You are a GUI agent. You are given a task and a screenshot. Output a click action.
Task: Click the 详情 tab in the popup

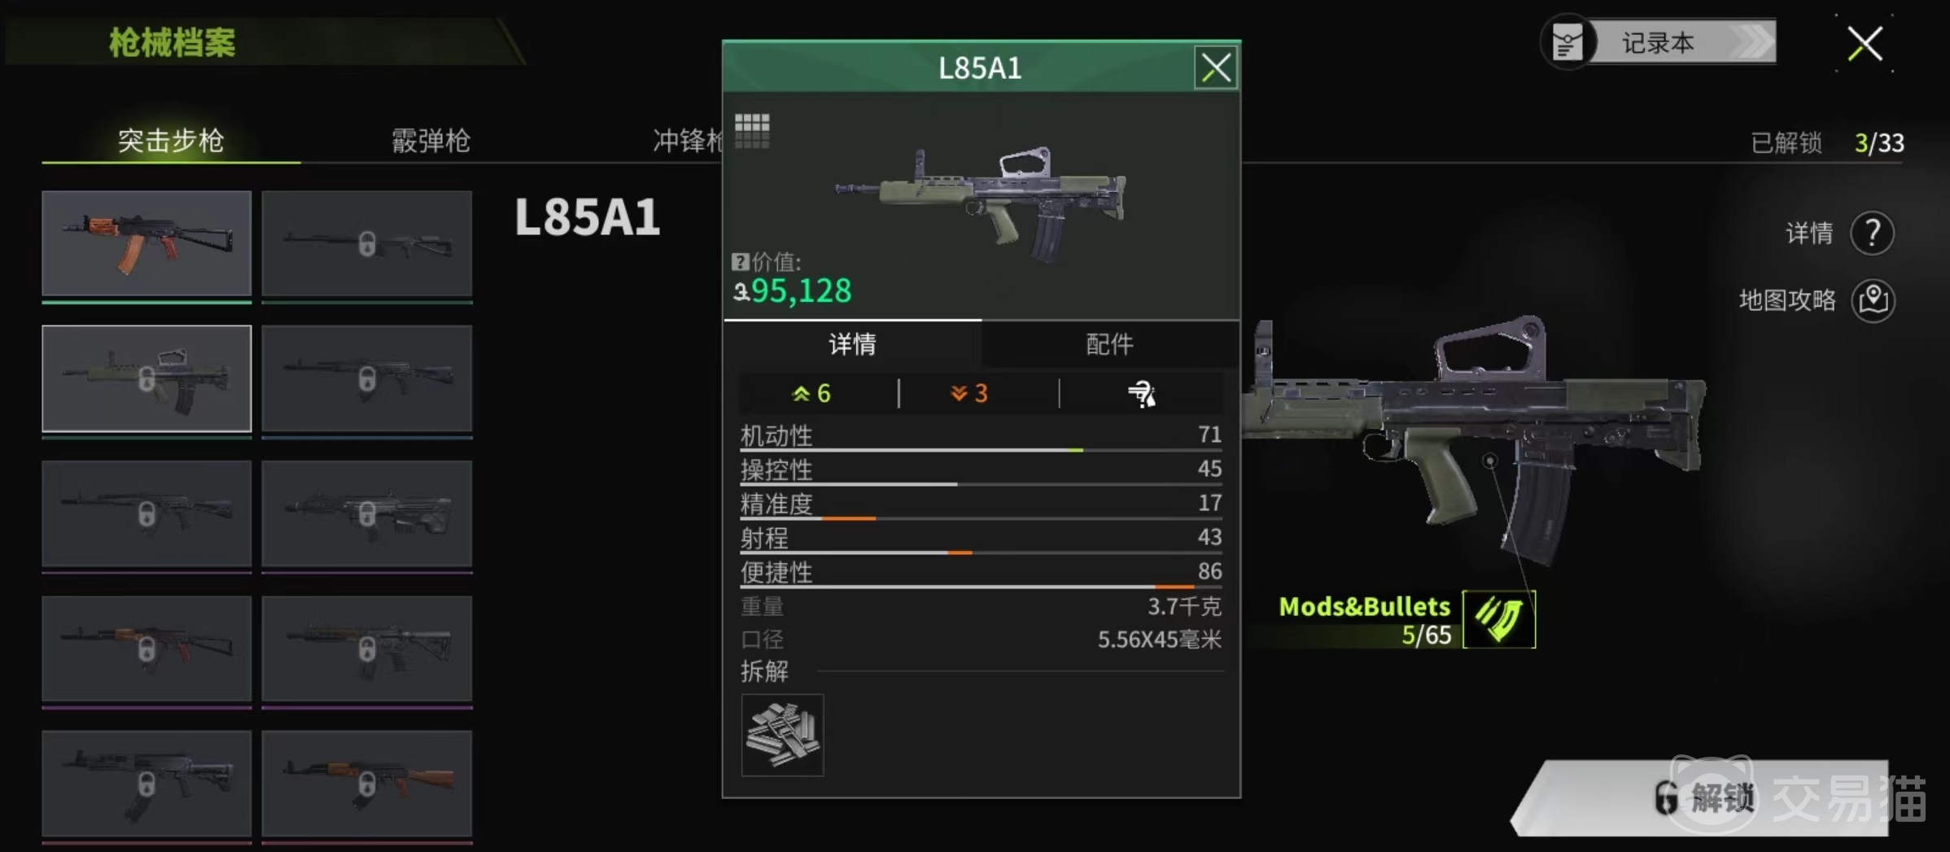click(x=852, y=344)
